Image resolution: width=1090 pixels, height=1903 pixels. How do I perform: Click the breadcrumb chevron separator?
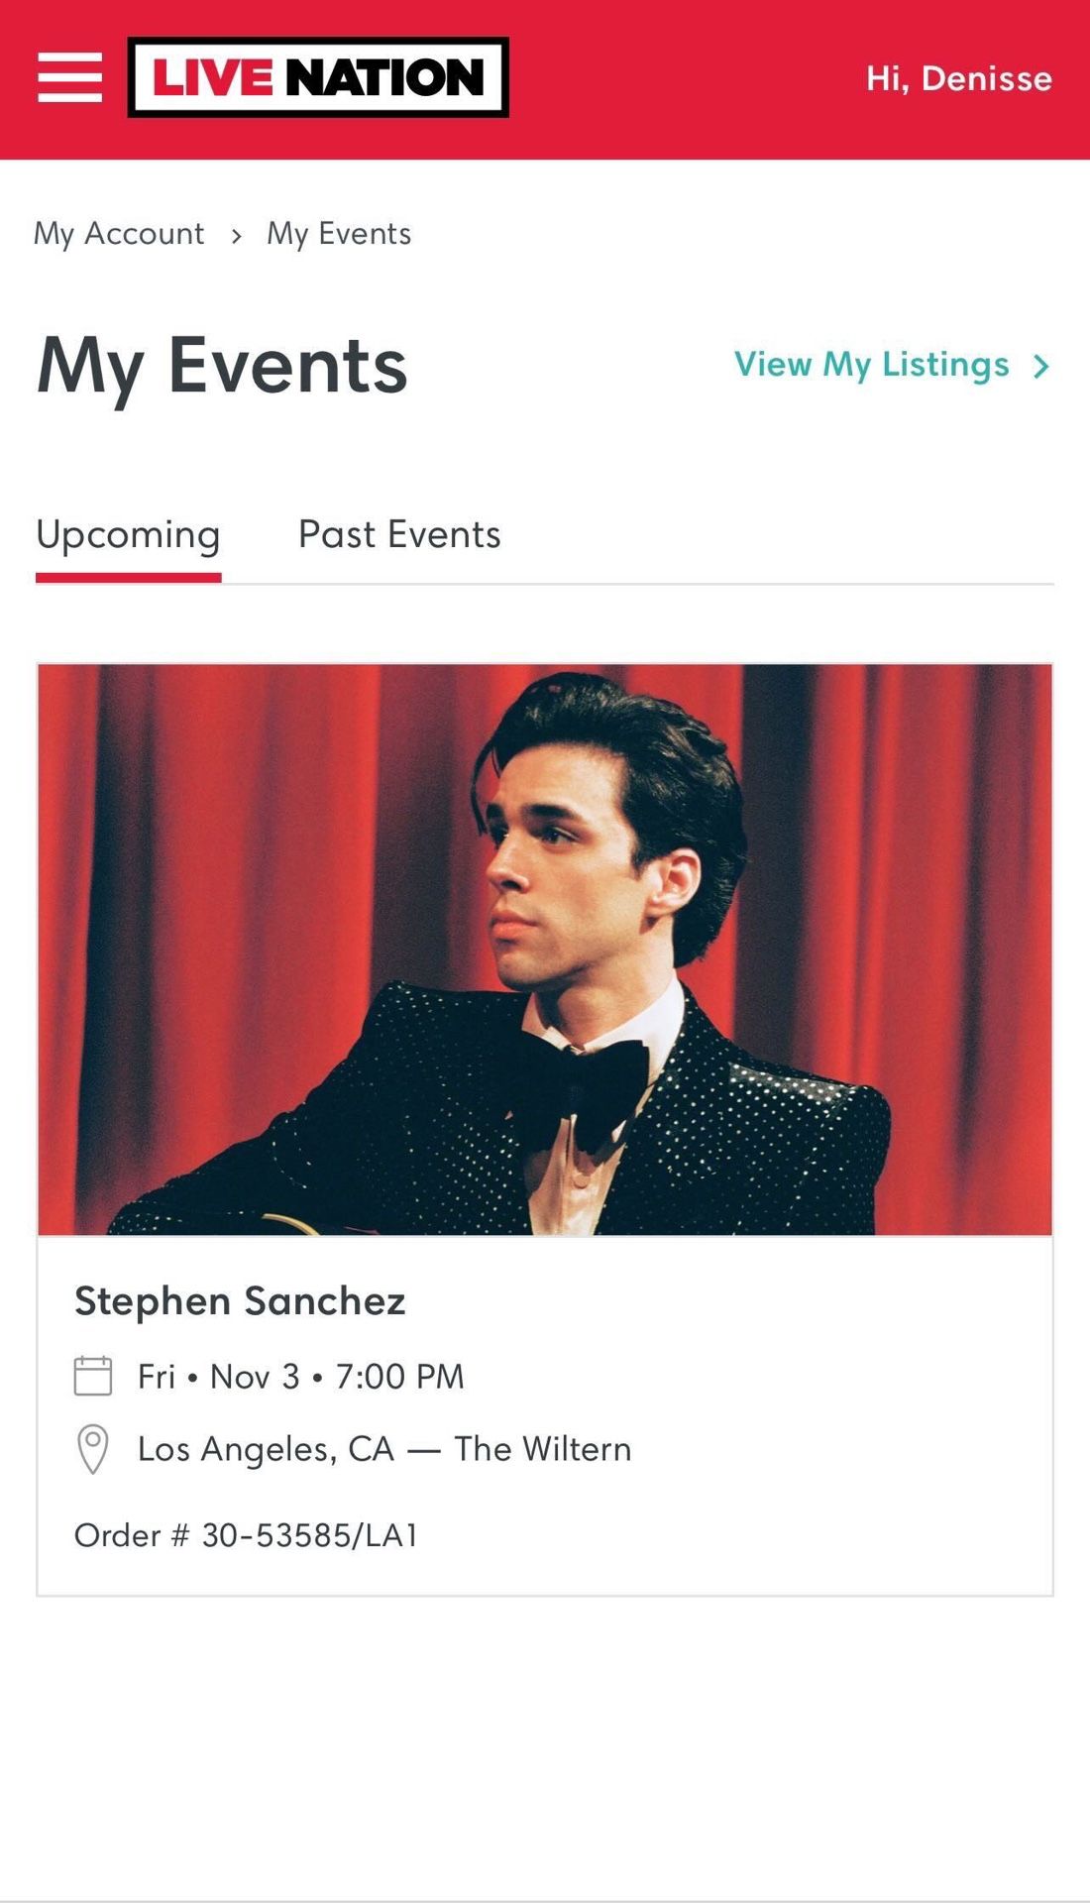[x=236, y=235]
